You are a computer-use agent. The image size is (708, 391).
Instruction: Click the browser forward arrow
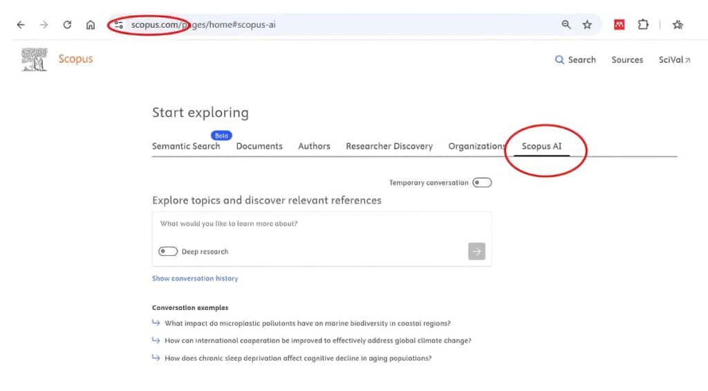[44, 25]
